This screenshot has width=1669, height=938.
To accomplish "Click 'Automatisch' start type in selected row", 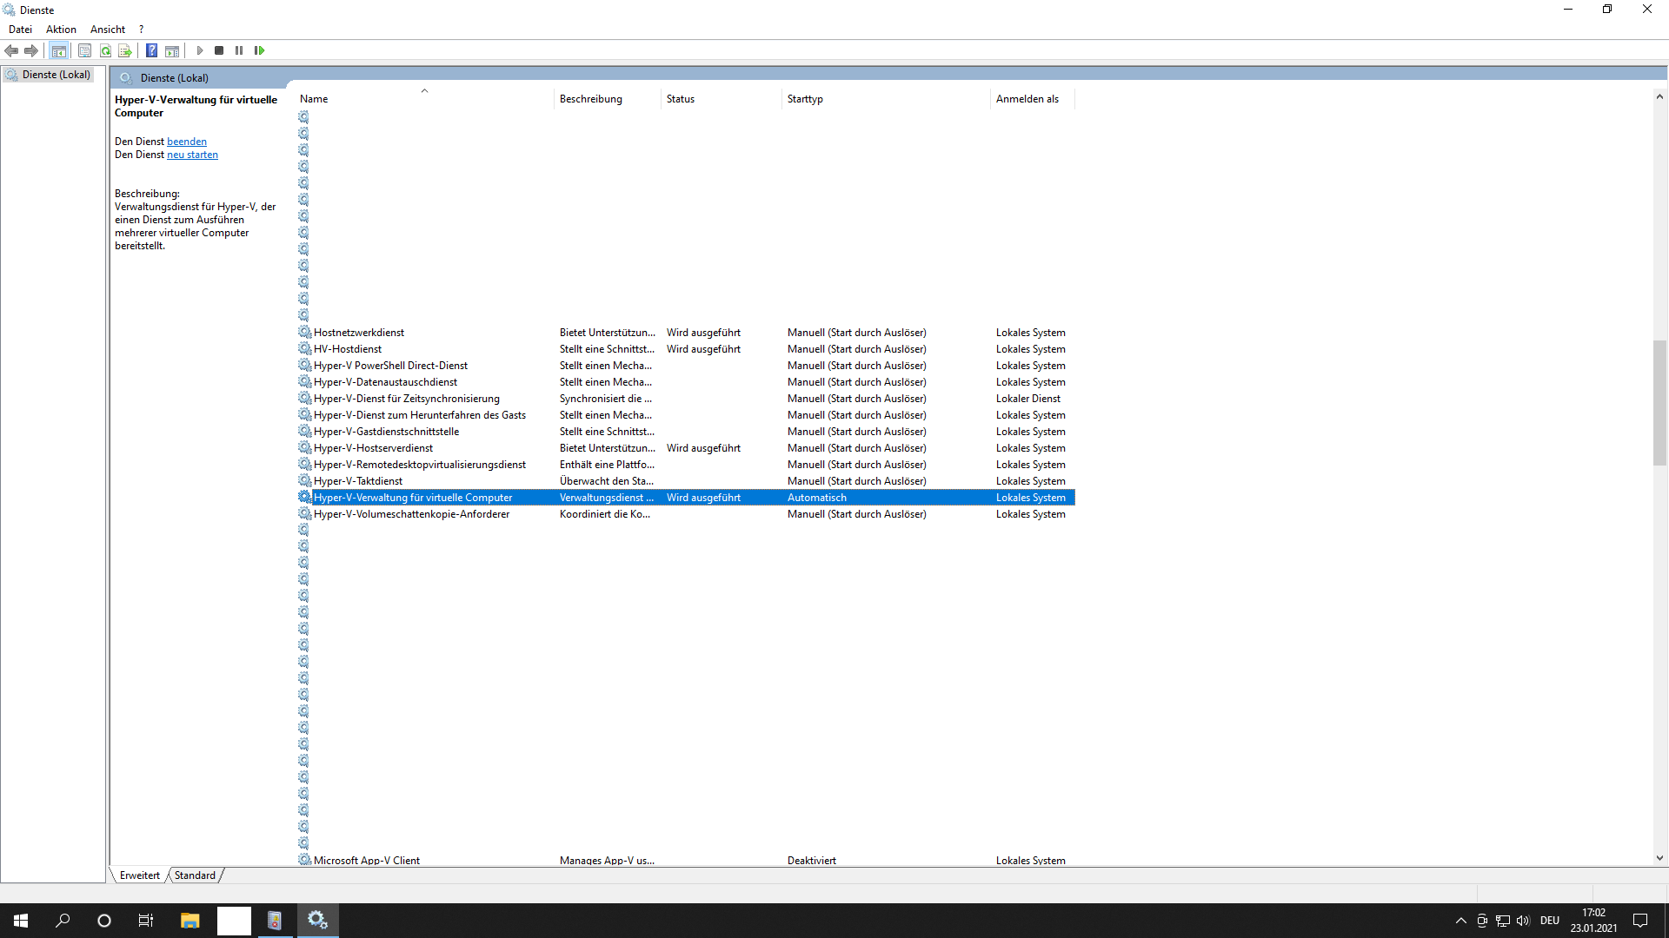I will click(x=817, y=498).
